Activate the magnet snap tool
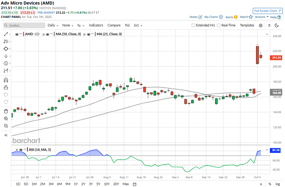Screen dimensions: 285x187 click(x=6, y=80)
